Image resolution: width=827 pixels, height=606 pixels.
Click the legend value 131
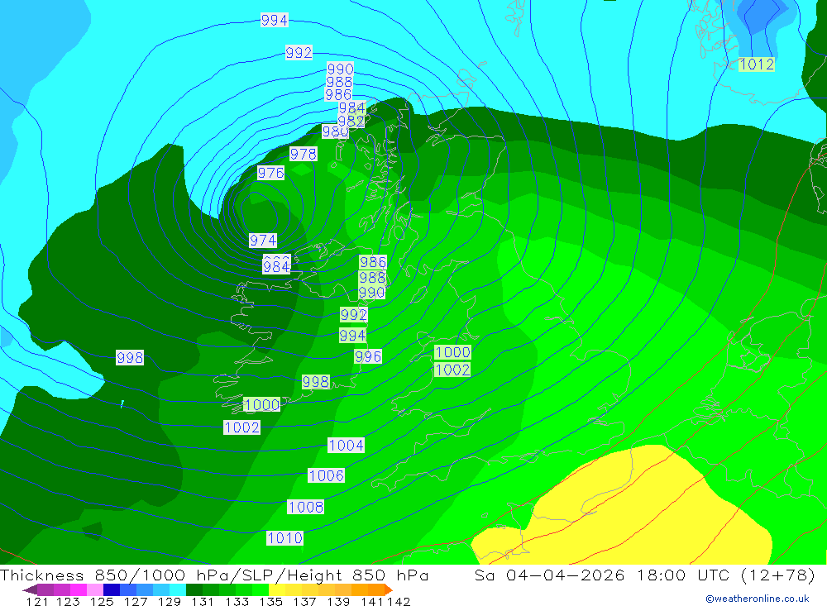point(203,601)
